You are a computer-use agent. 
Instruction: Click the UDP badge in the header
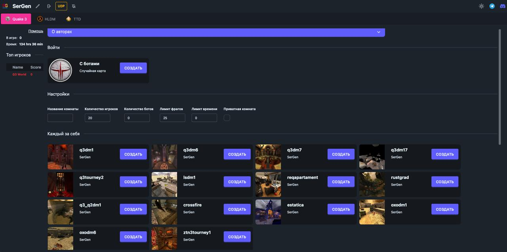pyautogui.click(x=61, y=6)
